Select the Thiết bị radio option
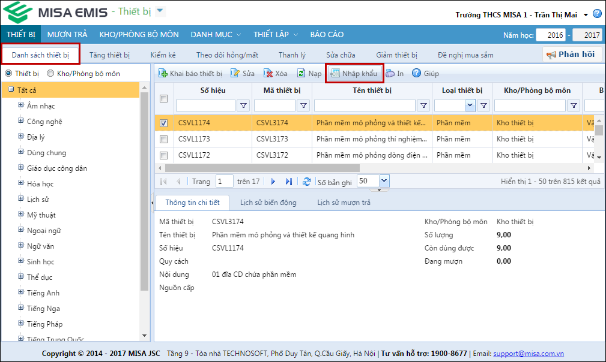The image size is (606, 362). coord(8,73)
